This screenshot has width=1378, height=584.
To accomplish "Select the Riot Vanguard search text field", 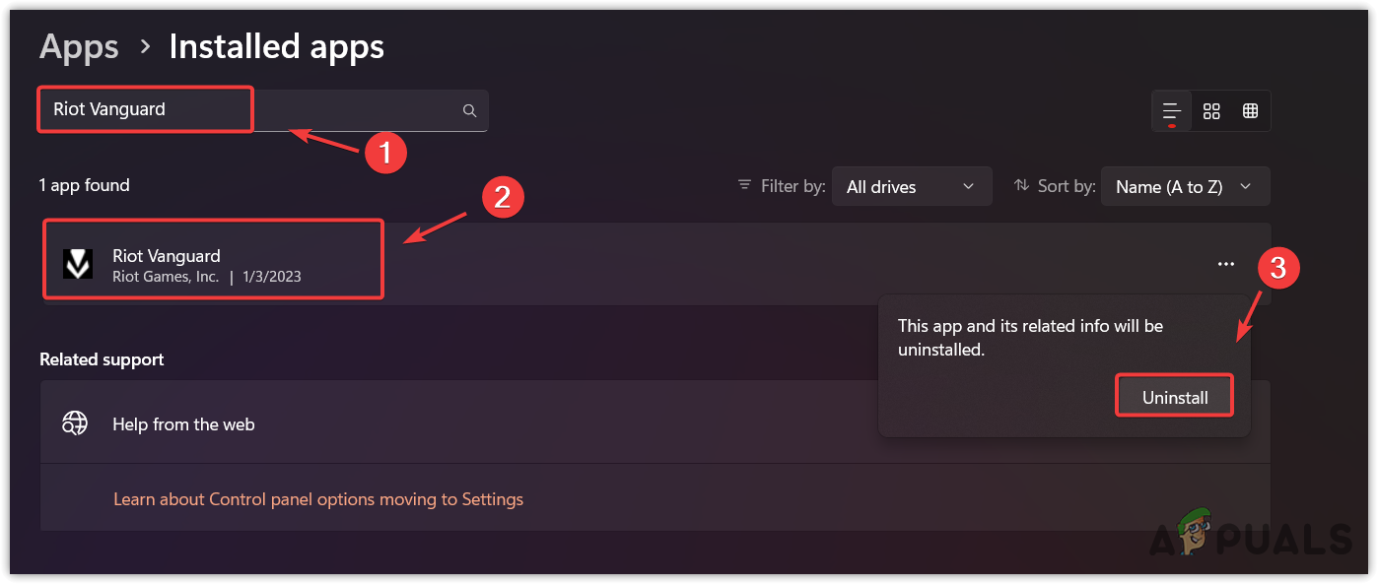I will (x=144, y=109).
